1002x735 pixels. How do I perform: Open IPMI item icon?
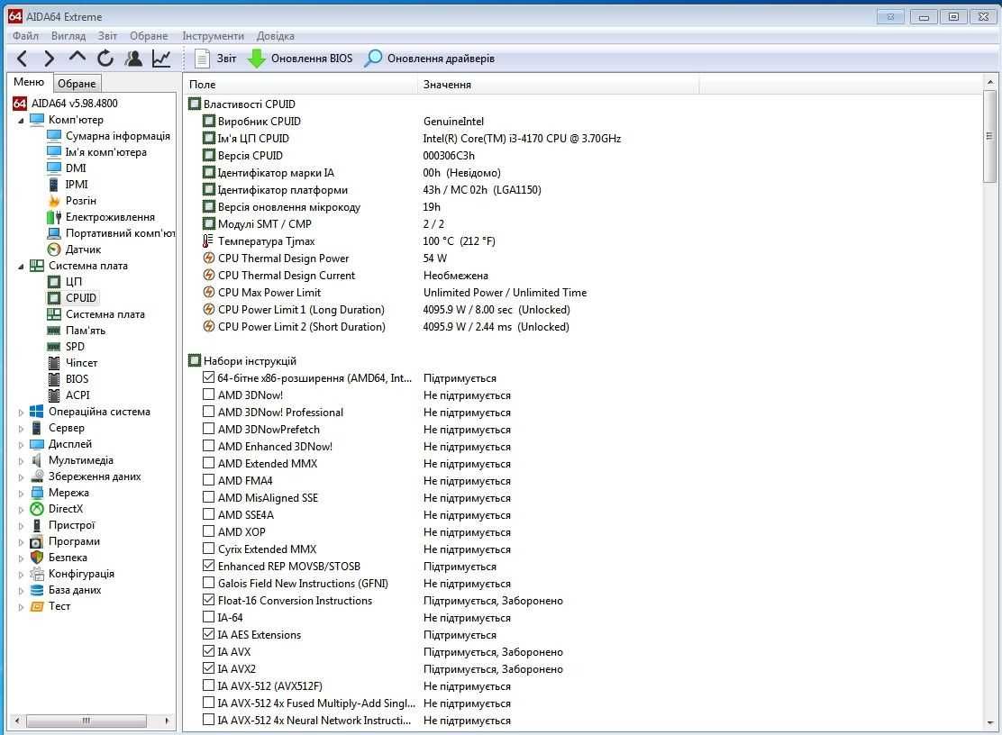(x=54, y=185)
